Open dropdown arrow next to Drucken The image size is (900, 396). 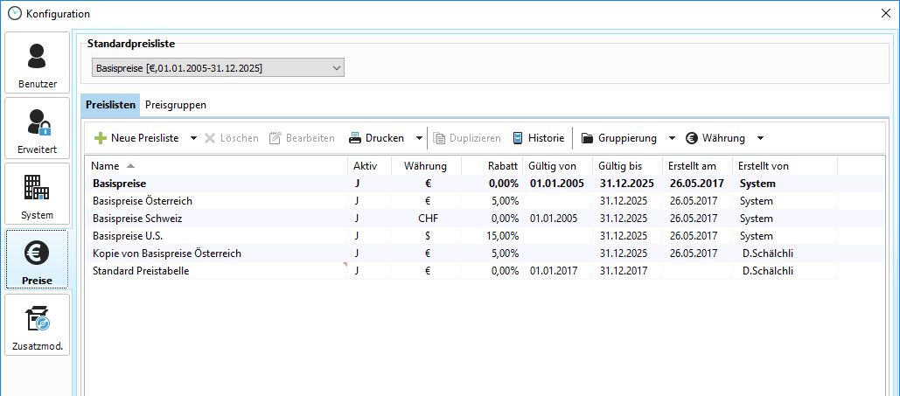pyautogui.click(x=418, y=138)
